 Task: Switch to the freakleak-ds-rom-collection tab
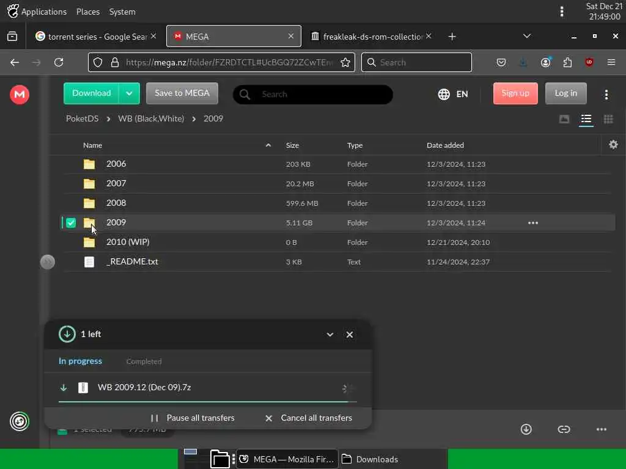click(x=371, y=36)
